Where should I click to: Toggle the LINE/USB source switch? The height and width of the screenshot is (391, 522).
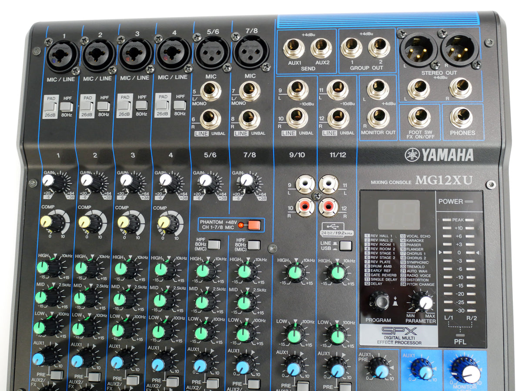tap(346, 246)
